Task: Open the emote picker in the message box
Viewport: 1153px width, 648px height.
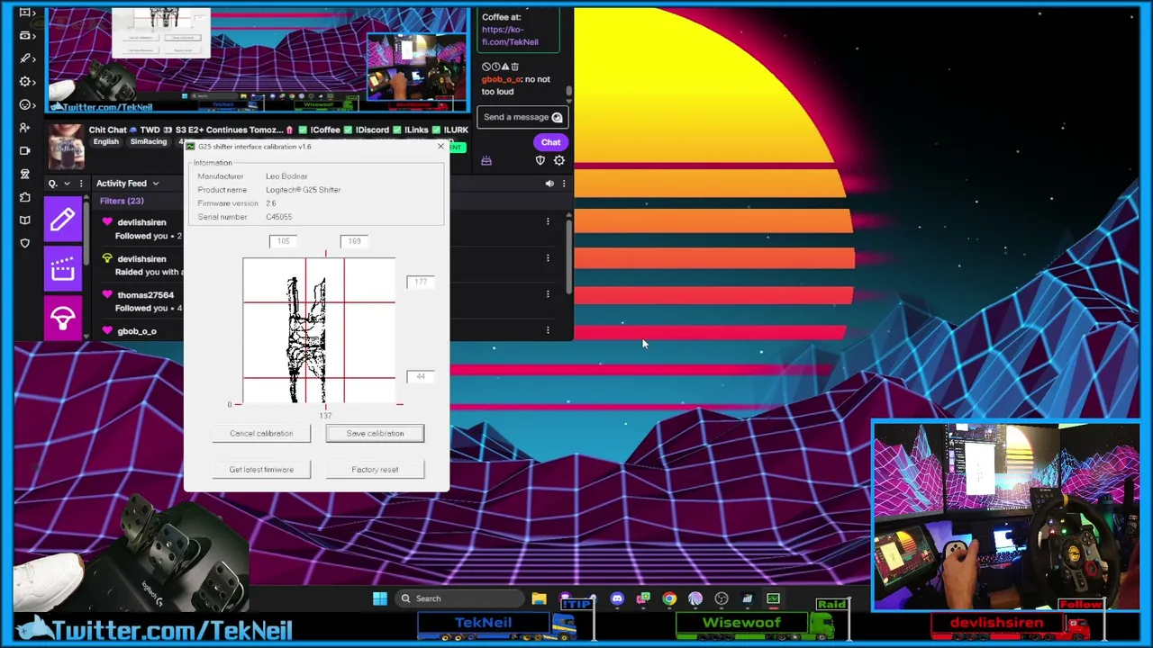Action: pos(557,117)
